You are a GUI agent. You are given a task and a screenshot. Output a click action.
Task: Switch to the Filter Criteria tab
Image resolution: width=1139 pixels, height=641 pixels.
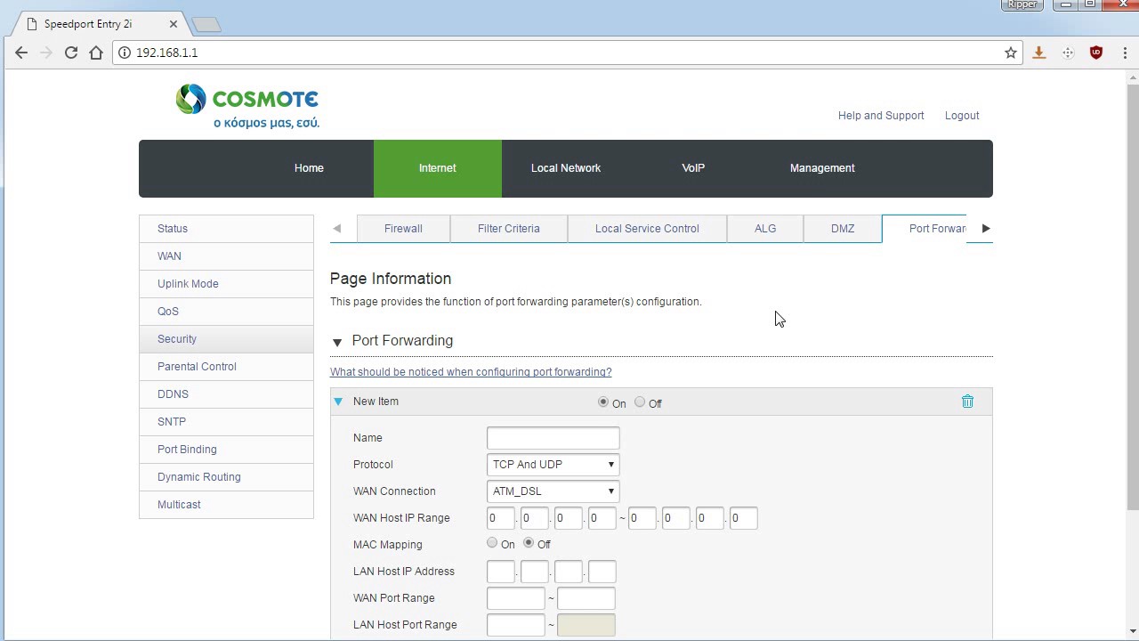tap(509, 229)
